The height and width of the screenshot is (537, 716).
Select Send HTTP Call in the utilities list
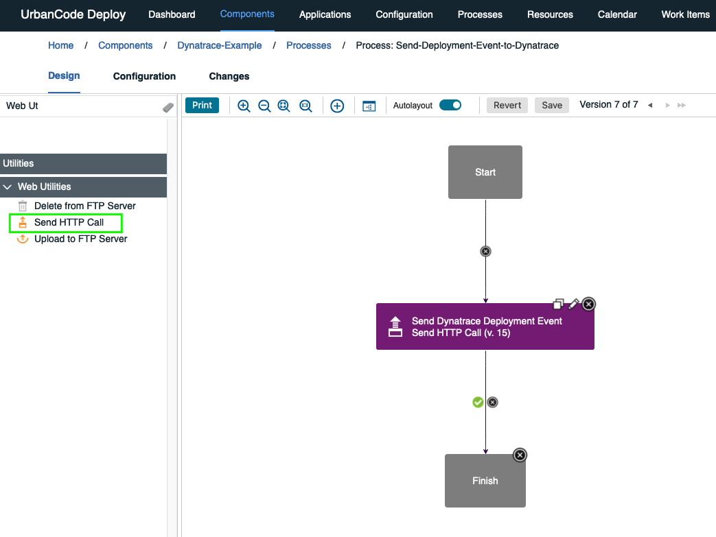(65, 222)
